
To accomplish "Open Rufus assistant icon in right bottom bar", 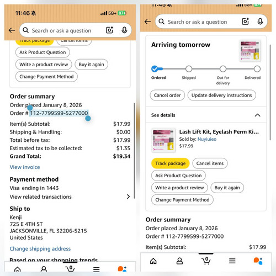I will (258, 261).
